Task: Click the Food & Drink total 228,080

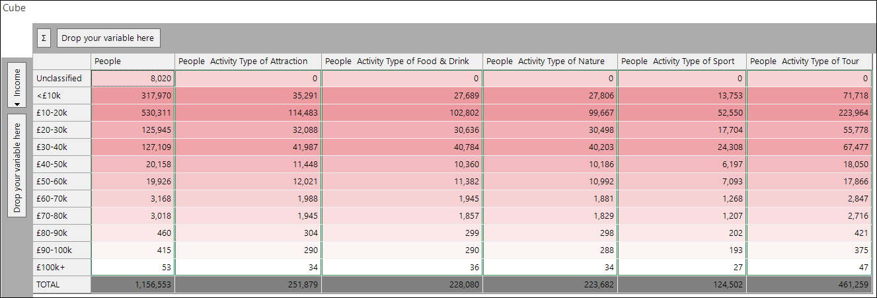Action: click(402, 284)
